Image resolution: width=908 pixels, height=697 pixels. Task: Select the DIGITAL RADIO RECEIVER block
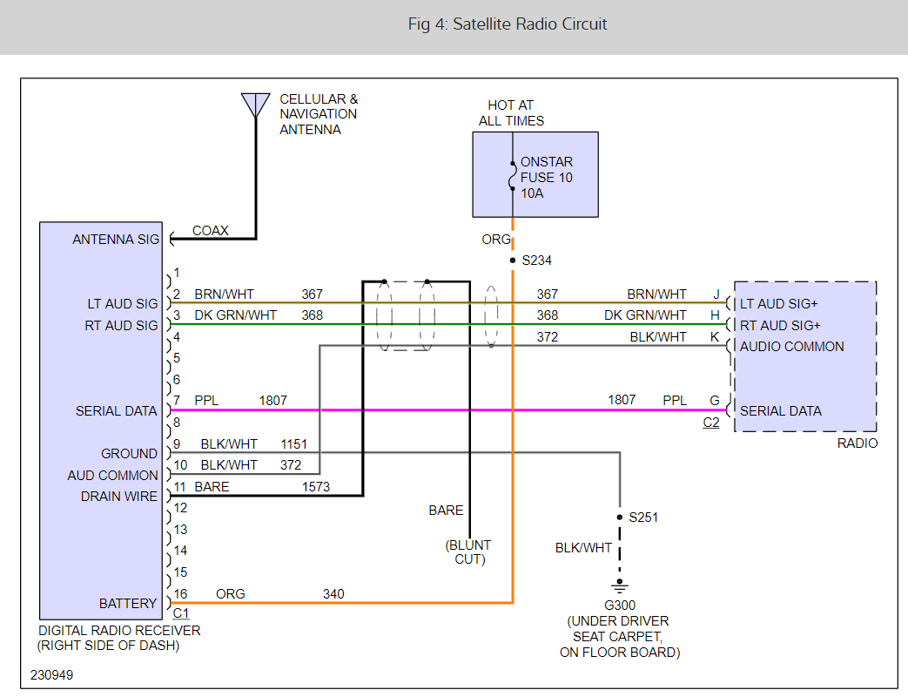pos(100,418)
